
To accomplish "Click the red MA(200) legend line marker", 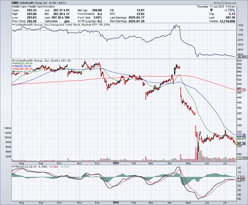I will [14, 69].
